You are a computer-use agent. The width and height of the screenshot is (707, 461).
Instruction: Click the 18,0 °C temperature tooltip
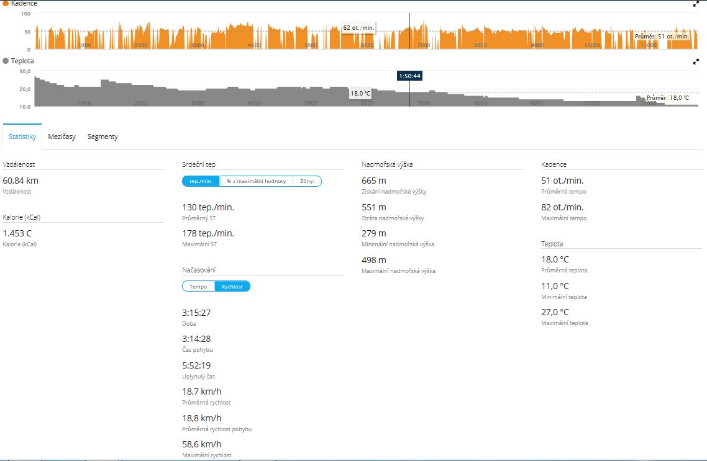coord(360,94)
